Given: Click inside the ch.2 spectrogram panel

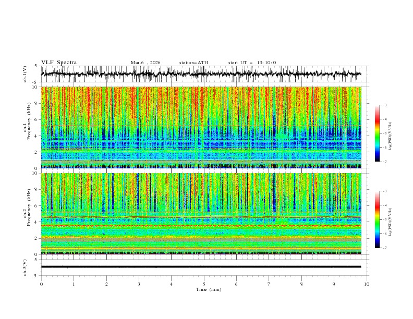Looking at the screenshot, I should [x=201, y=214].
